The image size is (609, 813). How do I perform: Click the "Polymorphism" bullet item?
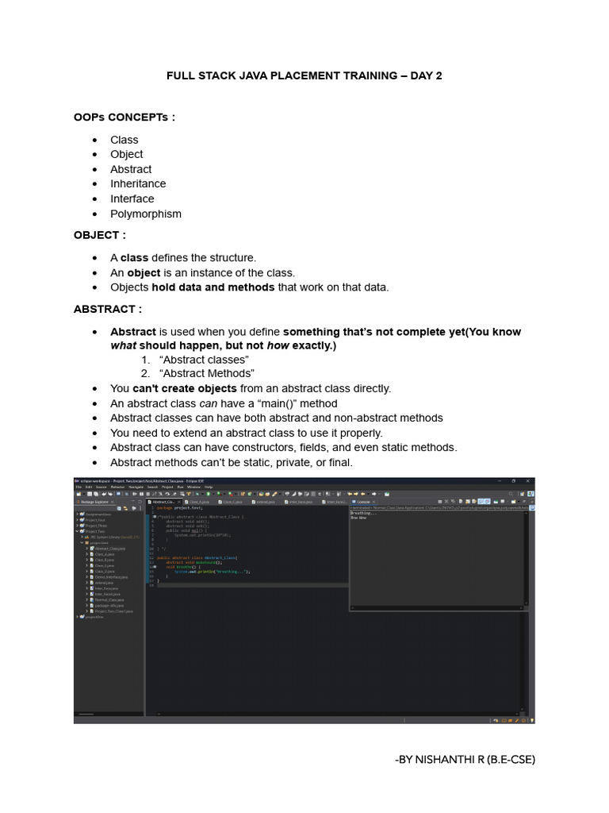(146, 214)
